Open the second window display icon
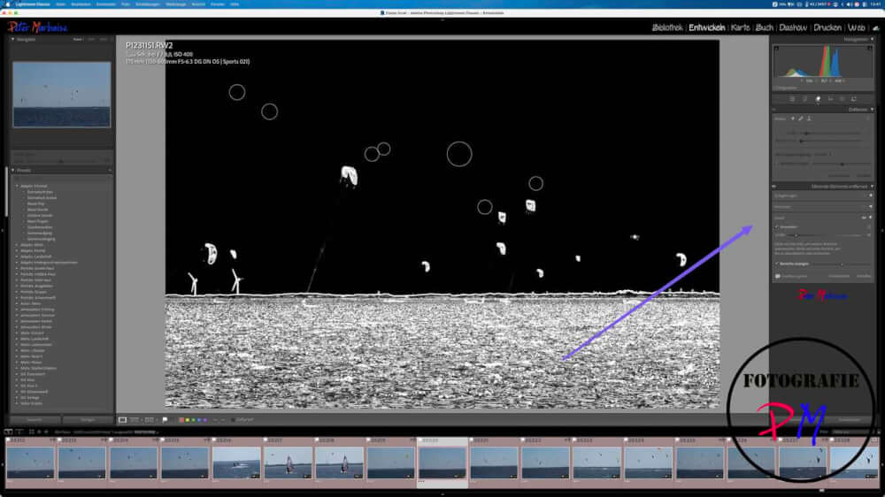The height and width of the screenshot is (497, 885). pyautogui.click(x=19, y=432)
